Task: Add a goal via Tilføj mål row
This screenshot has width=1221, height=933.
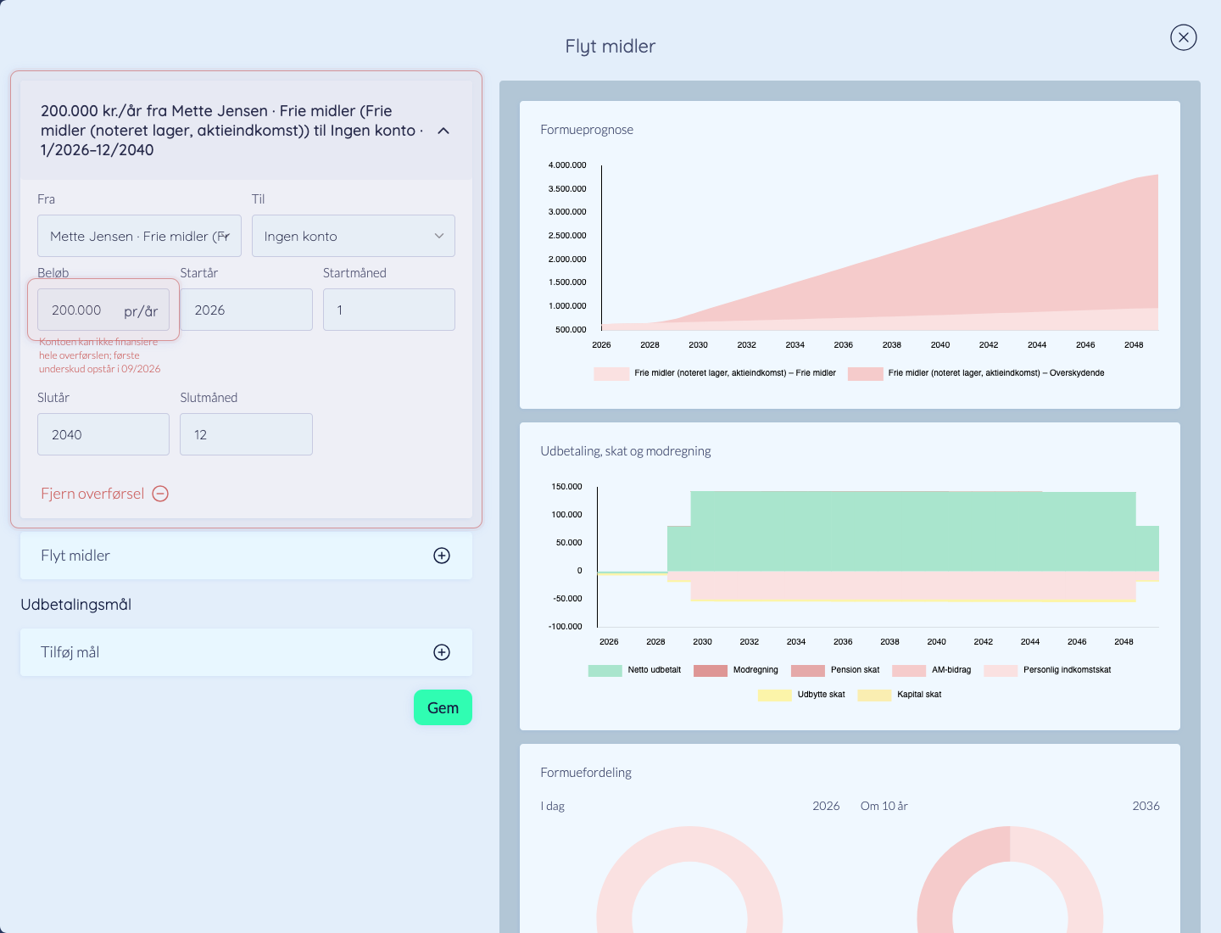Action: click(x=246, y=652)
